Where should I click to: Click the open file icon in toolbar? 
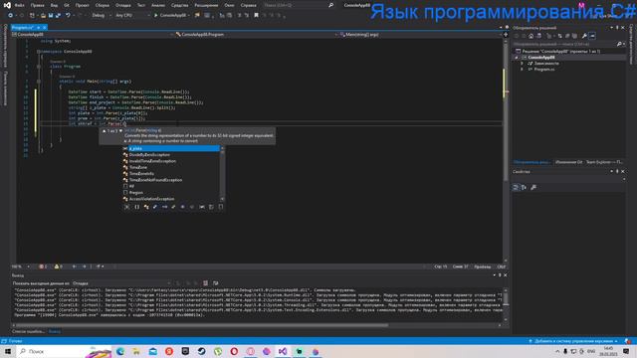coord(43,15)
